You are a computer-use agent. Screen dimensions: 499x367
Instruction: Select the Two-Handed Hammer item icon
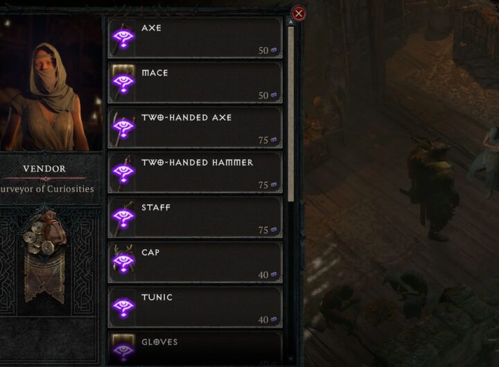tap(123, 172)
